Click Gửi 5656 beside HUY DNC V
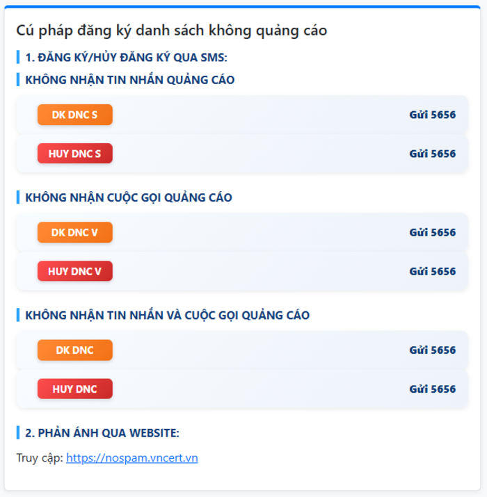The image size is (487, 497). click(x=432, y=271)
